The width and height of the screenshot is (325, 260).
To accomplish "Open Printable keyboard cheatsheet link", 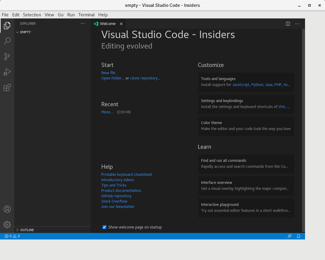I will click(x=127, y=175).
